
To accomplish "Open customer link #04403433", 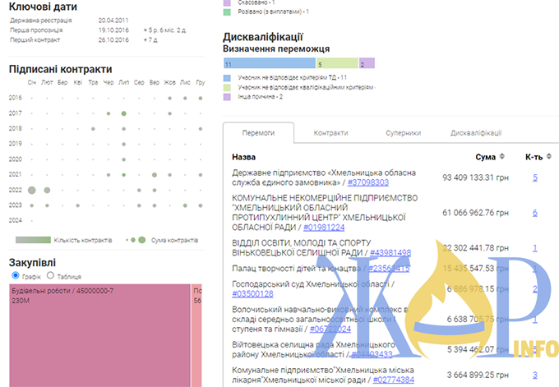I will click(372, 354).
